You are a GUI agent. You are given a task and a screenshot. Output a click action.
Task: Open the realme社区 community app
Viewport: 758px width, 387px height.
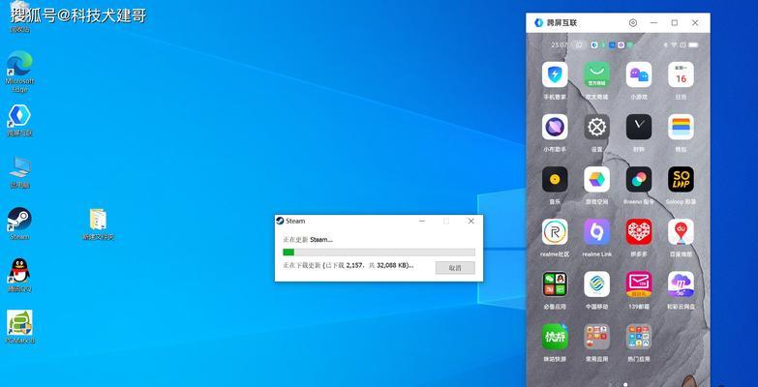tap(555, 232)
